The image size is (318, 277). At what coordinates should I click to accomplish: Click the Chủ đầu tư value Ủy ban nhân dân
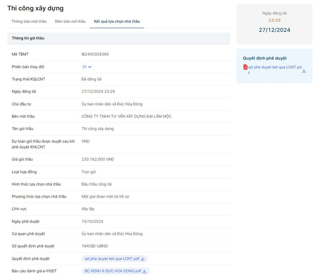(x=112, y=104)
